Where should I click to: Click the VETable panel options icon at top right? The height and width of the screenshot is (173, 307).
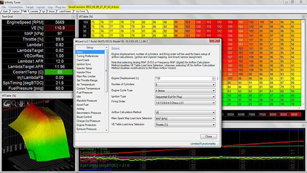click(304, 17)
